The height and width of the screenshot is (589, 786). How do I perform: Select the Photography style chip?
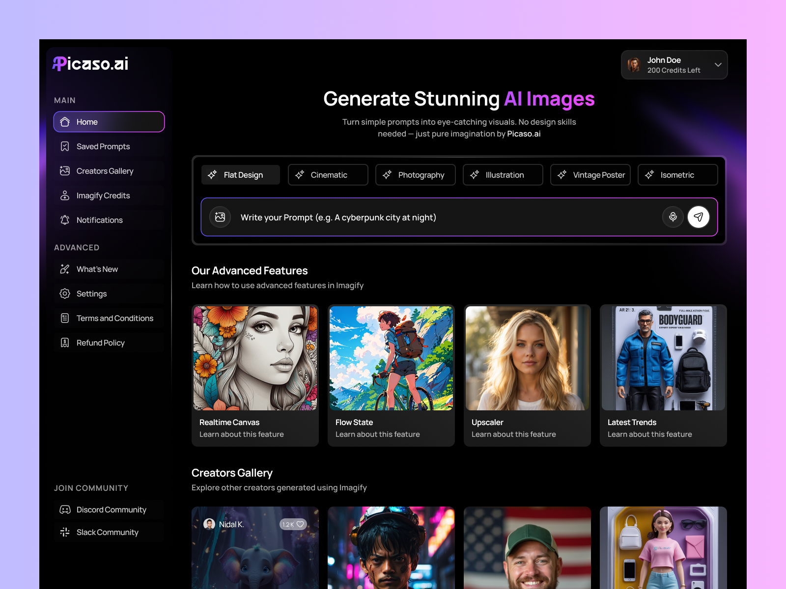(415, 175)
